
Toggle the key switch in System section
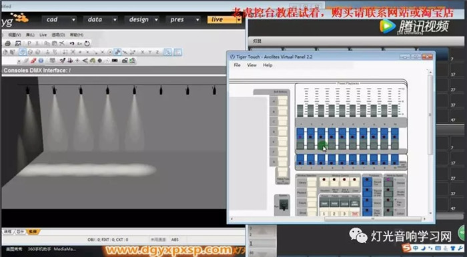click(x=284, y=204)
